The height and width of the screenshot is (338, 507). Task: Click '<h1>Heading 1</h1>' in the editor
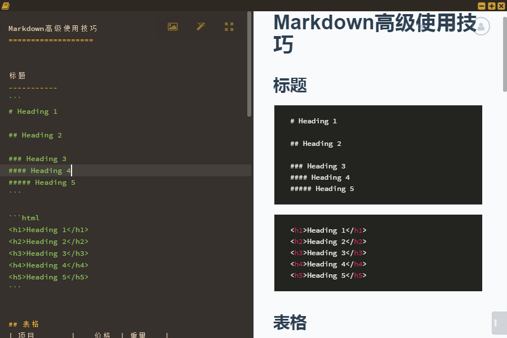48,230
